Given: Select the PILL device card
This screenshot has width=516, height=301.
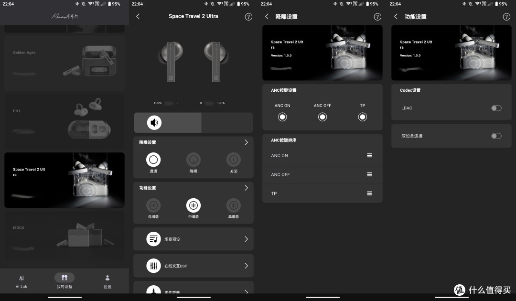Looking at the screenshot, I should tap(64, 122).
